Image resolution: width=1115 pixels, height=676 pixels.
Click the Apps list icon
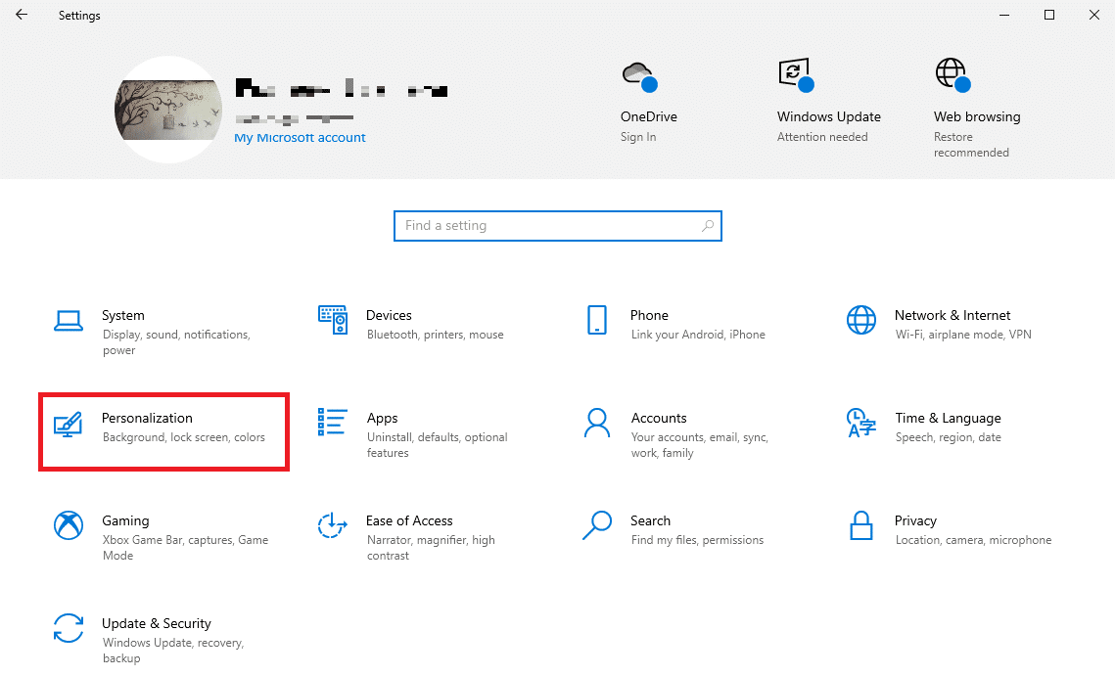coord(333,423)
